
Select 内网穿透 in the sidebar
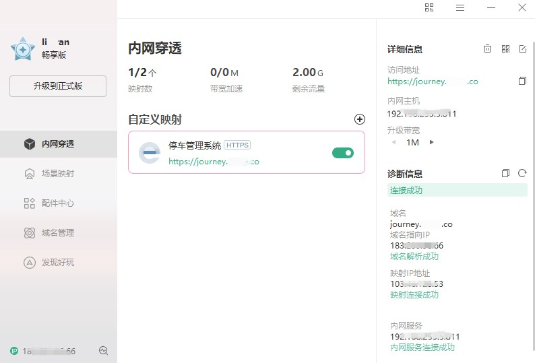click(59, 144)
